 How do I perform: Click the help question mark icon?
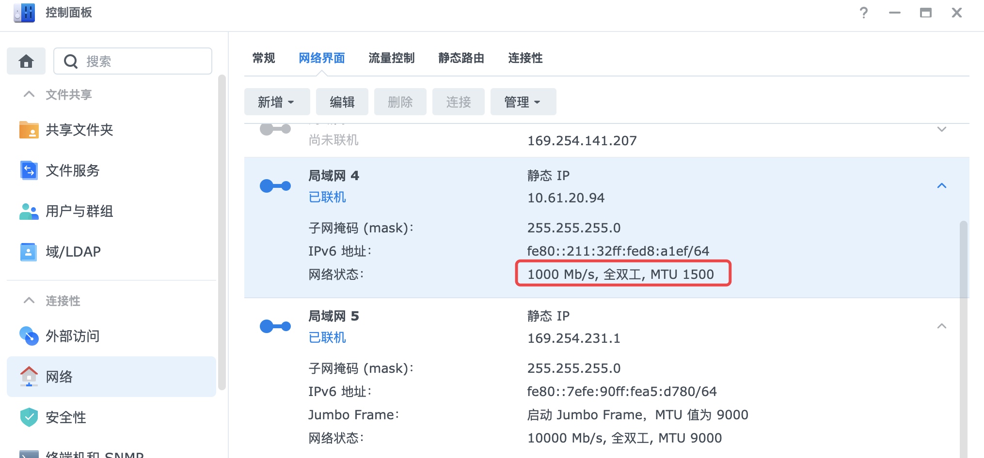(x=863, y=13)
